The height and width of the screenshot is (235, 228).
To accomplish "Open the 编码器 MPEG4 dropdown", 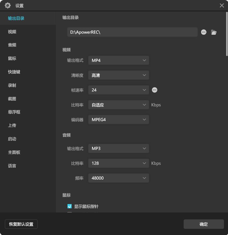I will (119, 120).
